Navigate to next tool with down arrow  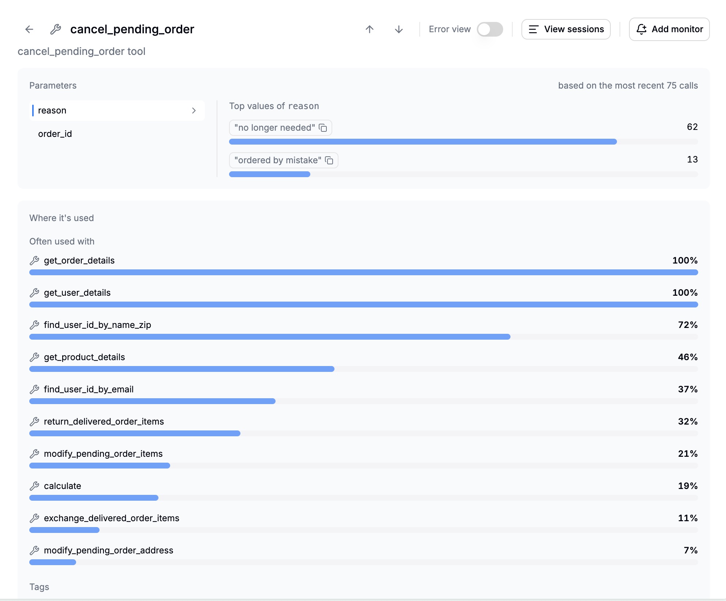tap(399, 29)
